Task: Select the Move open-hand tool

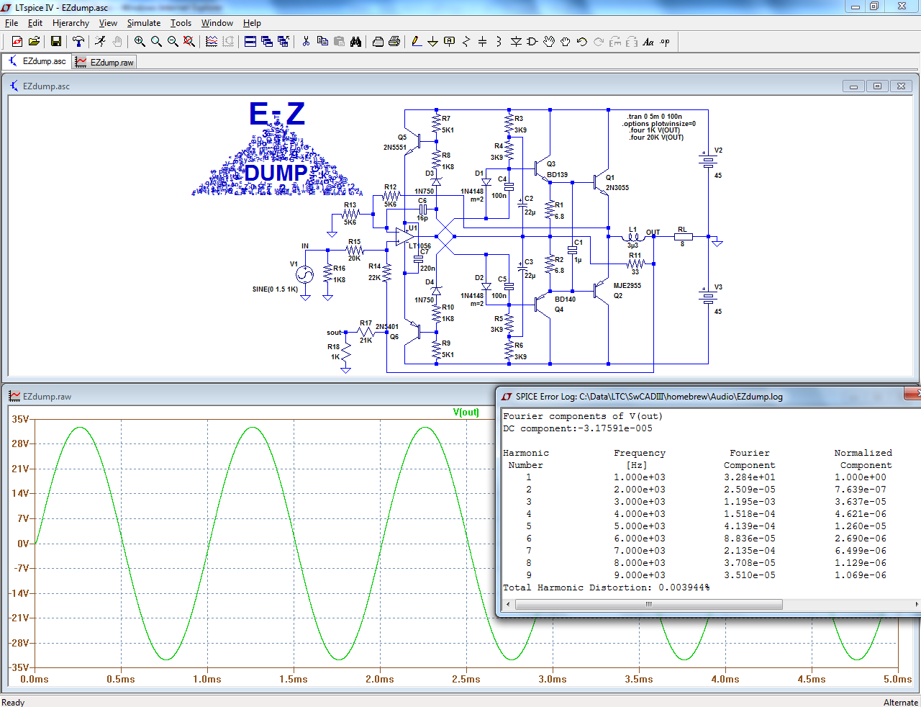Action: pos(549,42)
